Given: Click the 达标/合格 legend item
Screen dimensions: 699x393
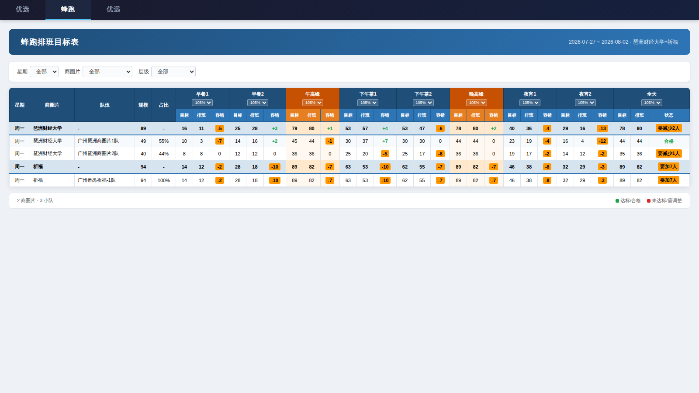Looking at the screenshot, I should (x=628, y=201).
